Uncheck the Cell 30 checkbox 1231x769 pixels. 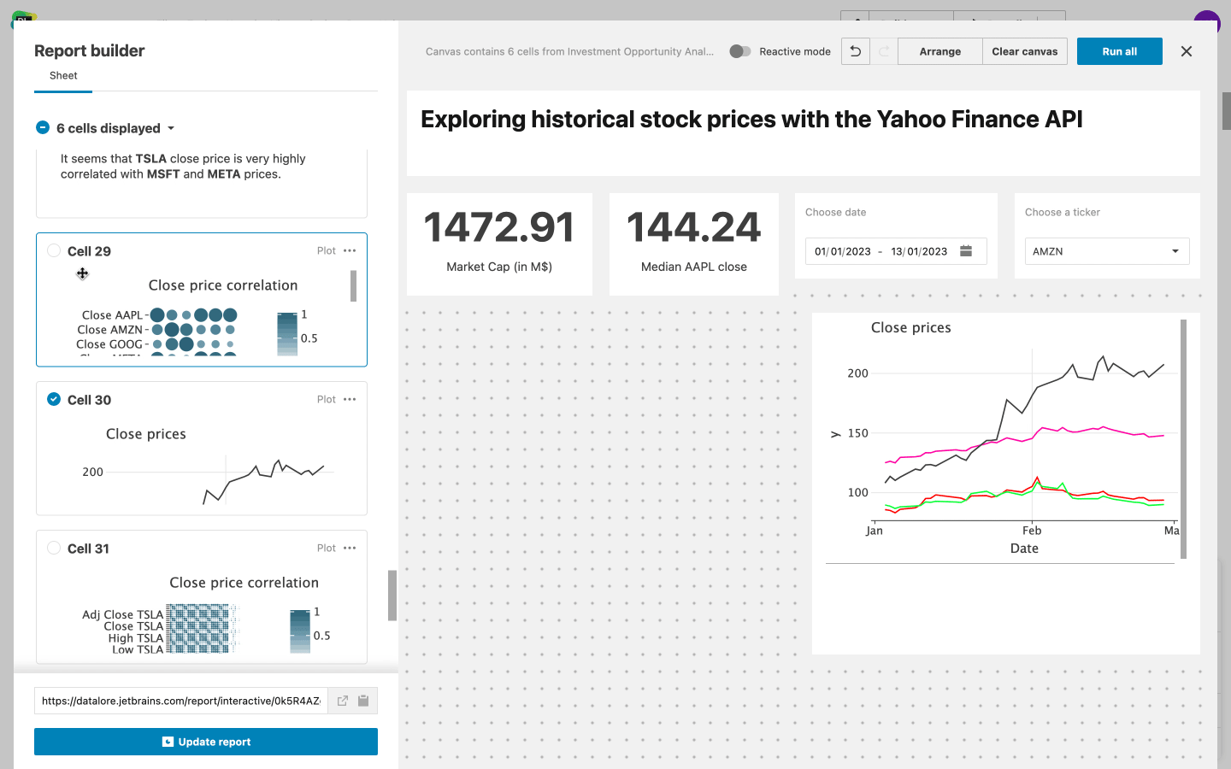54,400
